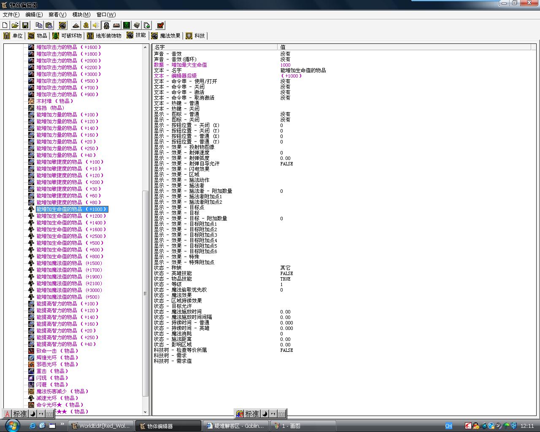Viewport: 540px width, 432px height.
Task: Switch to the 地形装饰物 tab
Action: click(104, 36)
